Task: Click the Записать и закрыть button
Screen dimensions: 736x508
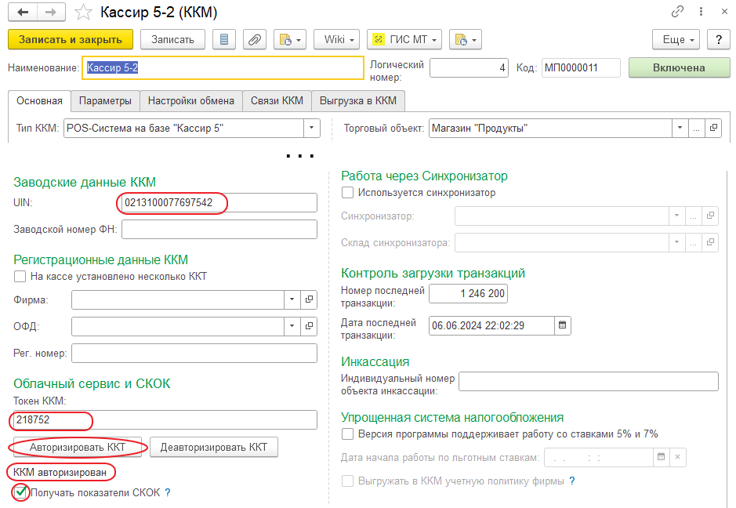Action: [70, 39]
